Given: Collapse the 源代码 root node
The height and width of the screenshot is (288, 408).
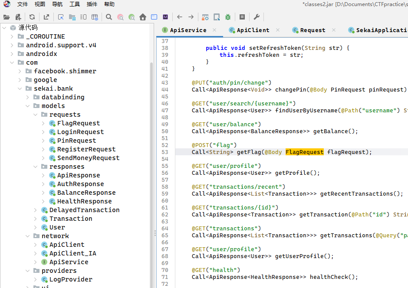Looking at the screenshot, I should tap(4, 28).
